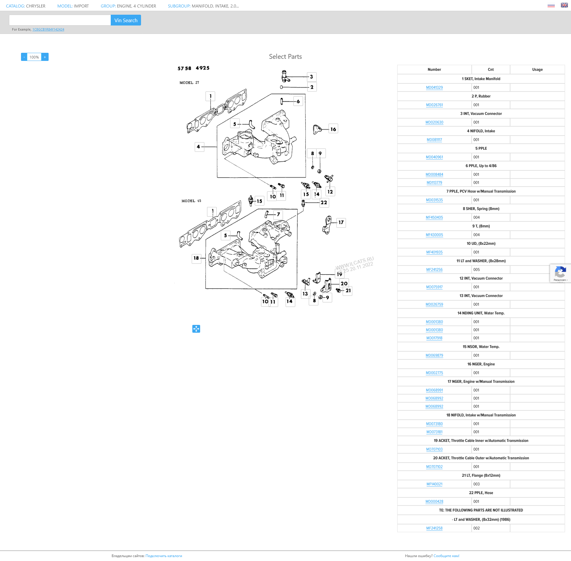Select callout 16 in the parts diagram

tap(333, 129)
